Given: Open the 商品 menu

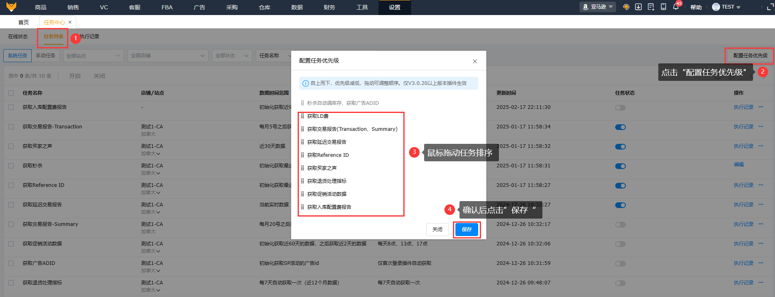Looking at the screenshot, I should 41,7.
